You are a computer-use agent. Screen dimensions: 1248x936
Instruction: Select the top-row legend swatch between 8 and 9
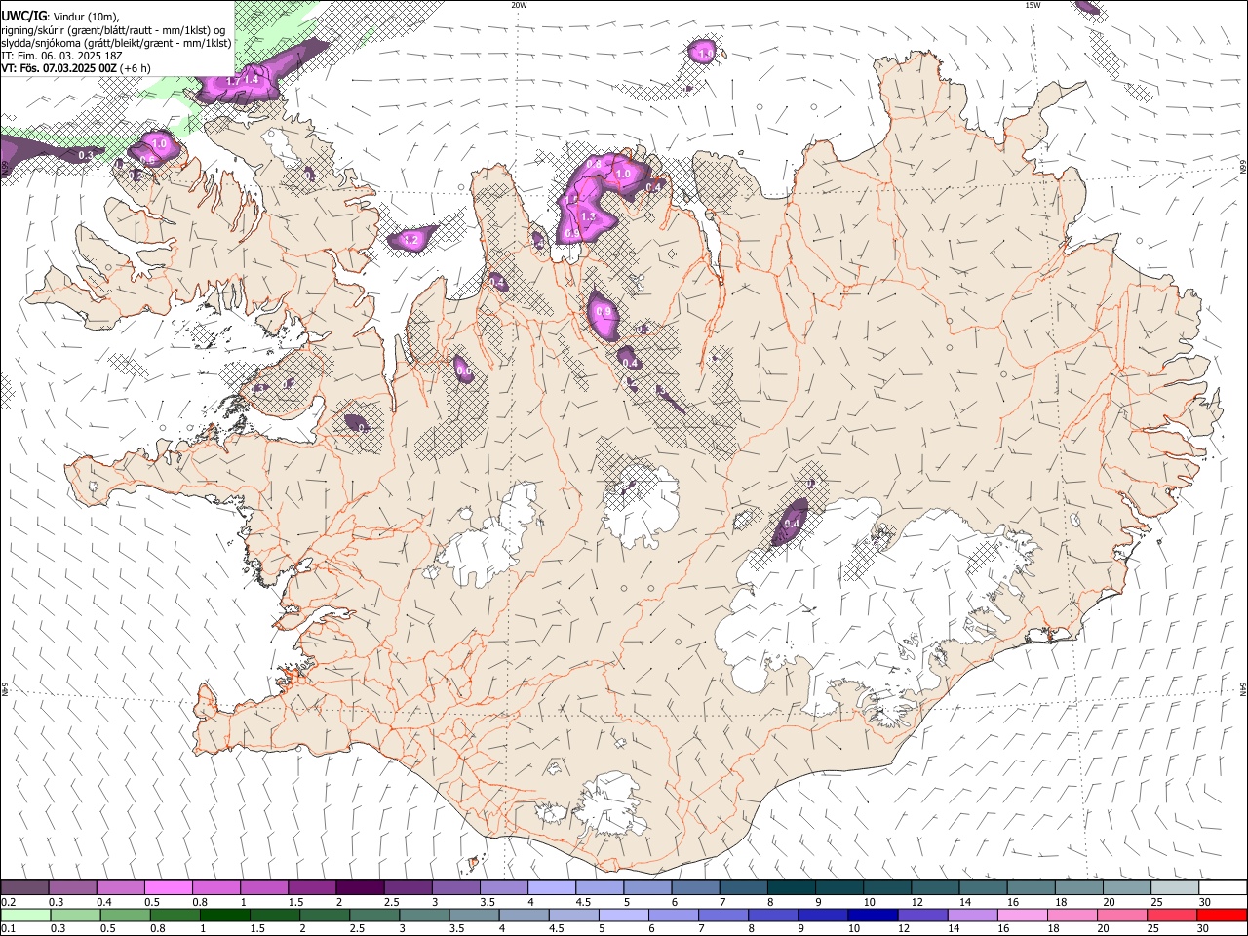click(x=791, y=887)
